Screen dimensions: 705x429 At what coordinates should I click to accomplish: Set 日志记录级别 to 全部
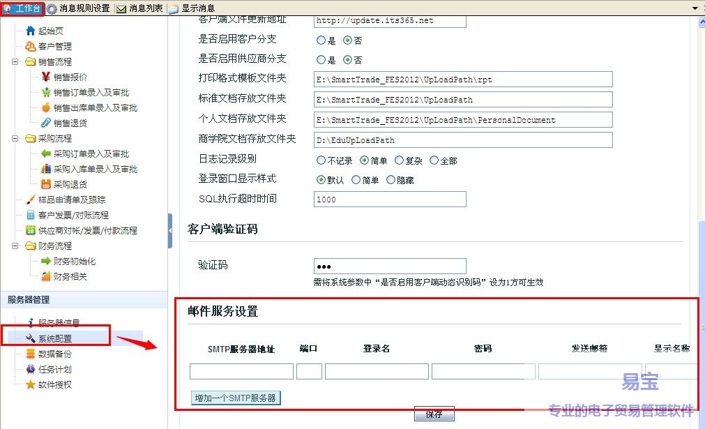click(434, 160)
